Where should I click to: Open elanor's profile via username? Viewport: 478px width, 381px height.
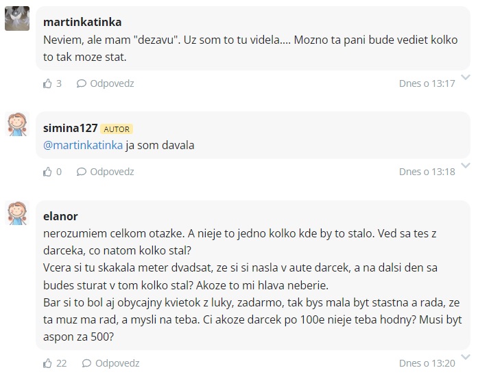[x=60, y=217]
